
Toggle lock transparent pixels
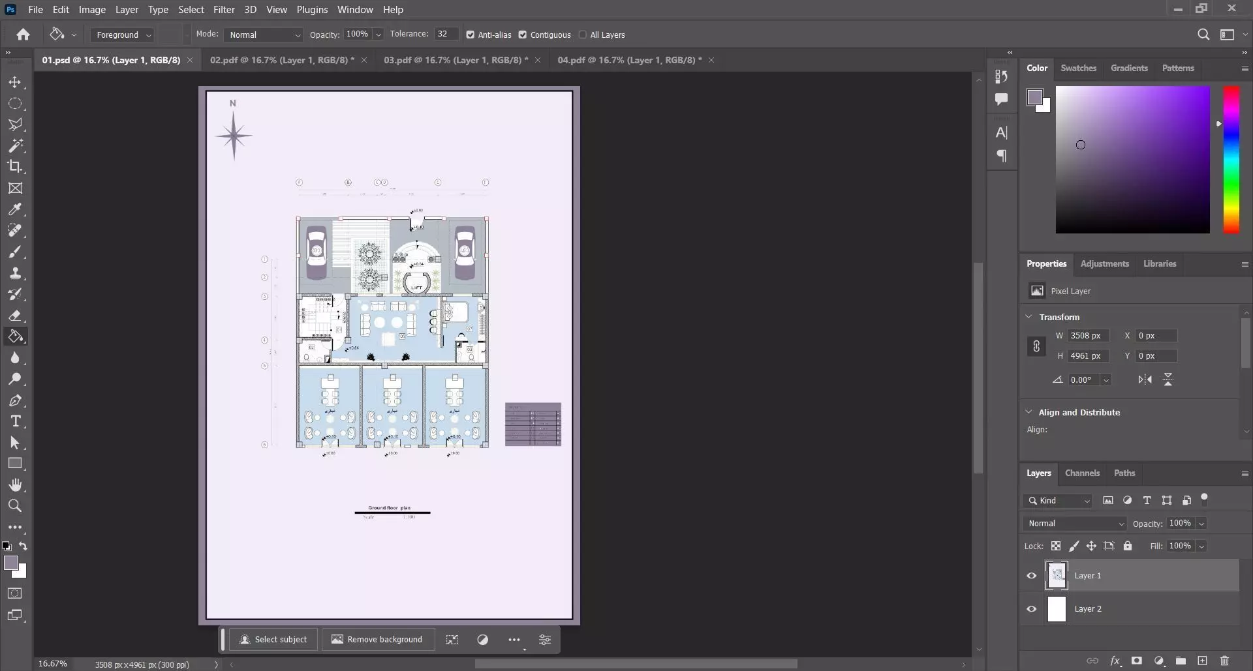click(1055, 546)
